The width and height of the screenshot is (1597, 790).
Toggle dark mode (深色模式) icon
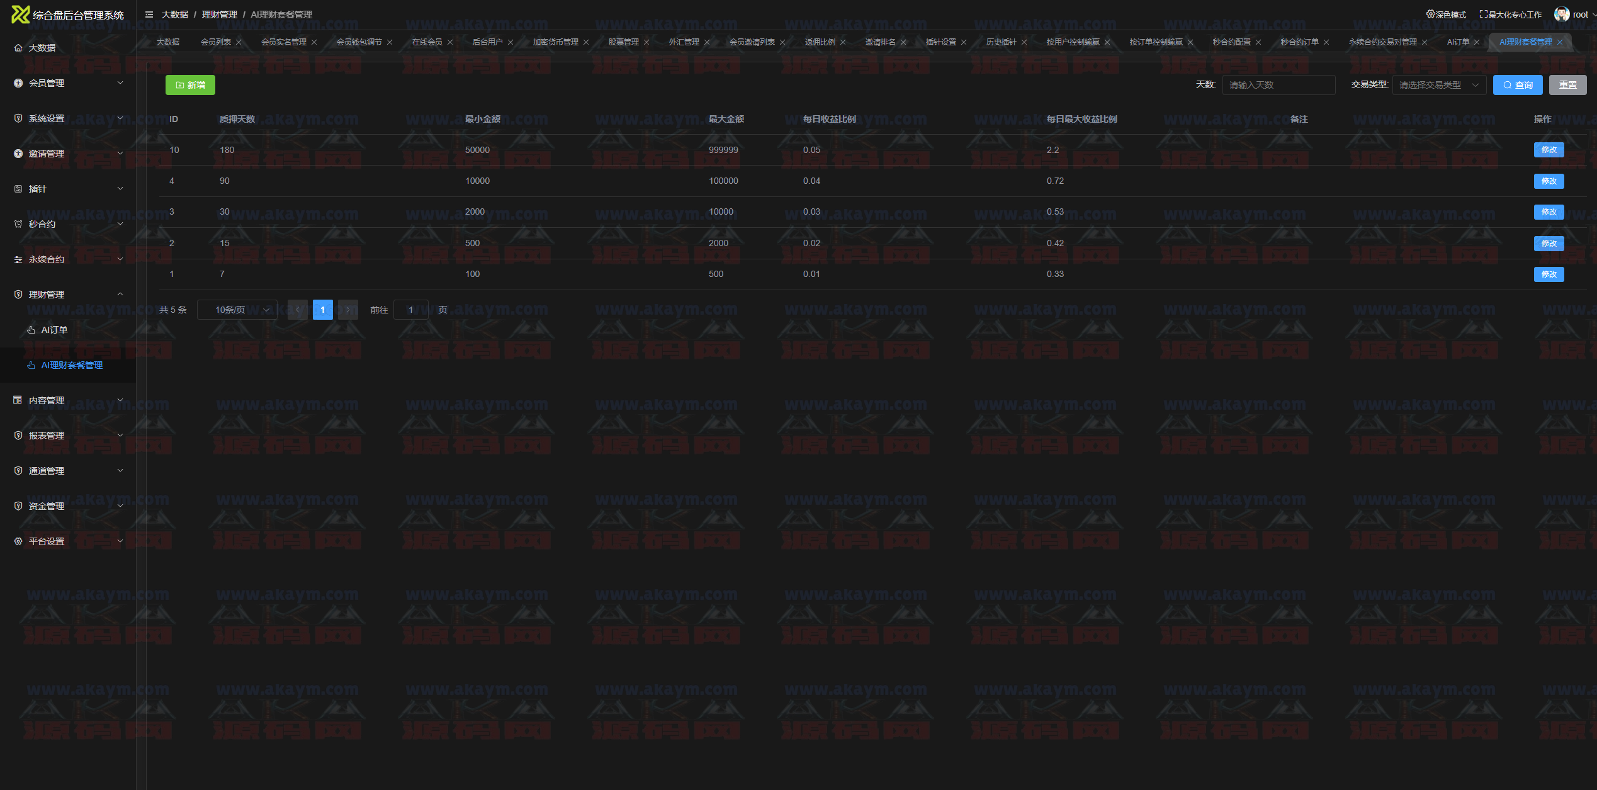click(1430, 14)
